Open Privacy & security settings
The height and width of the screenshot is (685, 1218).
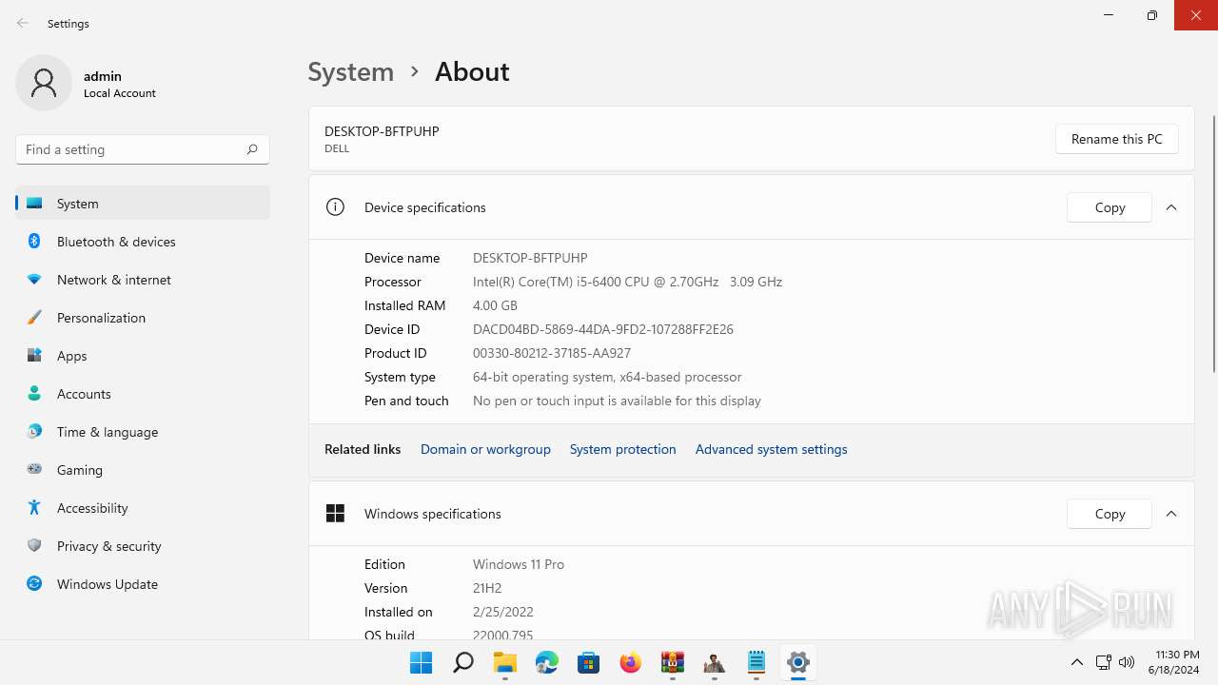click(x=143, y=546)
